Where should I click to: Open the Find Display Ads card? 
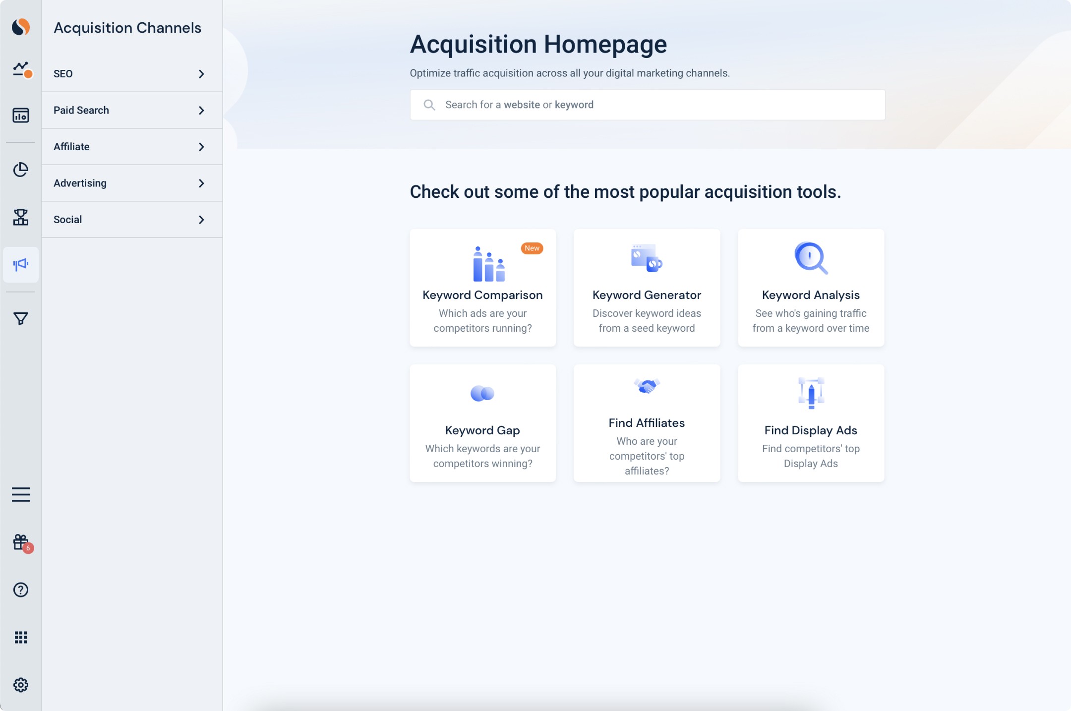[x=811, y=423]
